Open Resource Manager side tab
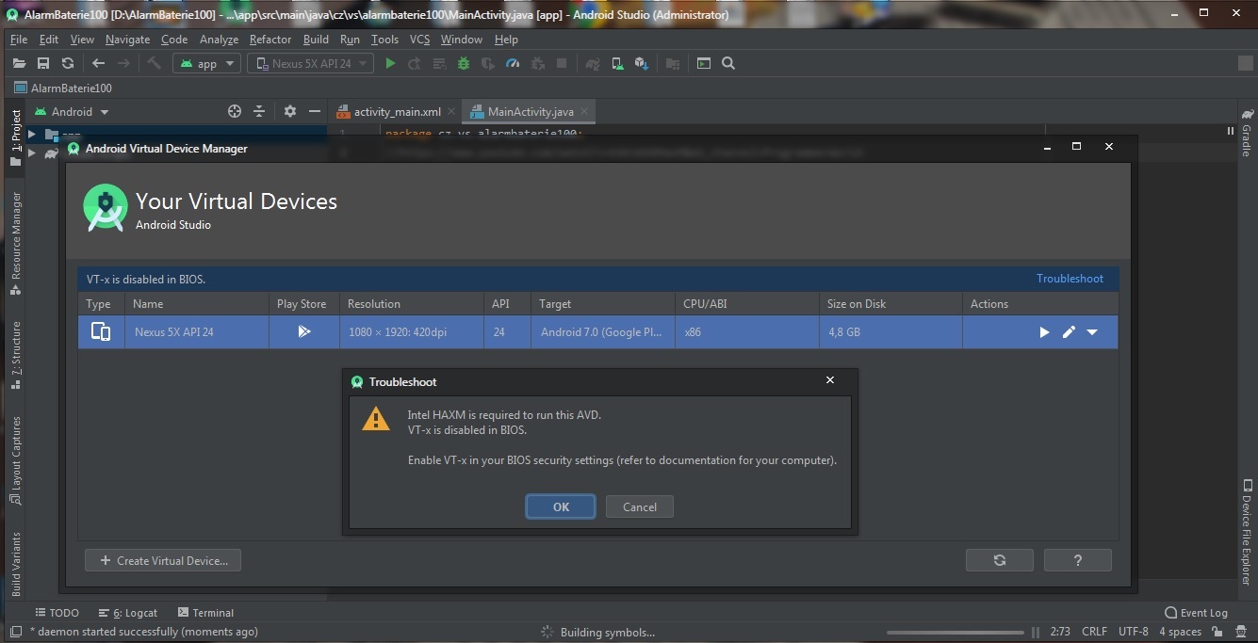The width and height of the screenshot is (1258, 643). [x=15, y=243]
